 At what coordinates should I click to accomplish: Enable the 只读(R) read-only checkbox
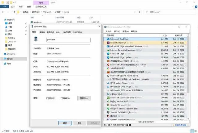click(x=48, y=98)
